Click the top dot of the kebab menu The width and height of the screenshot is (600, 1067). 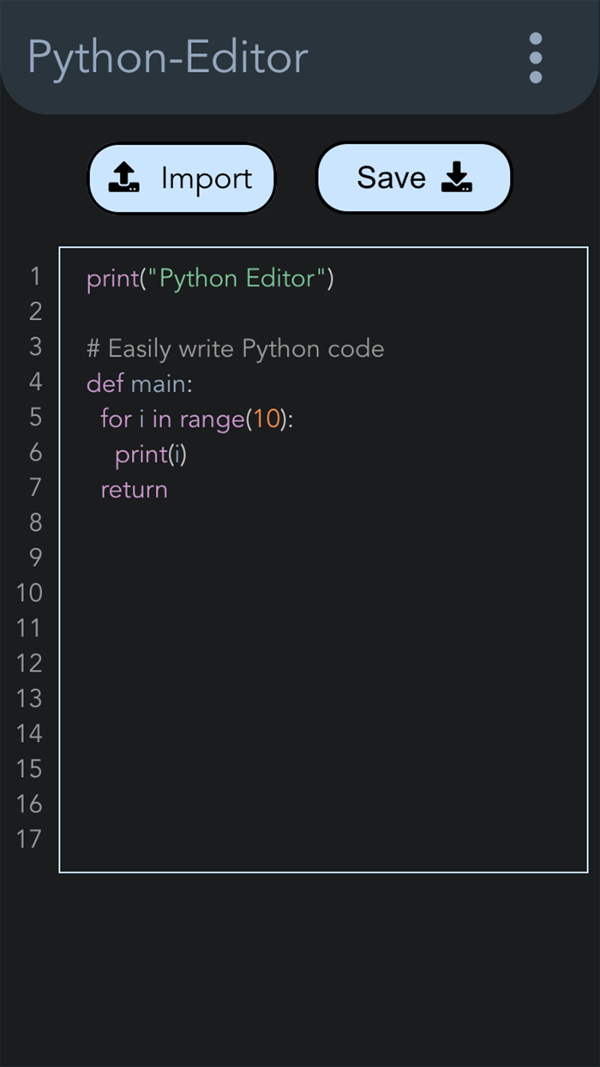tap(536, 39)
